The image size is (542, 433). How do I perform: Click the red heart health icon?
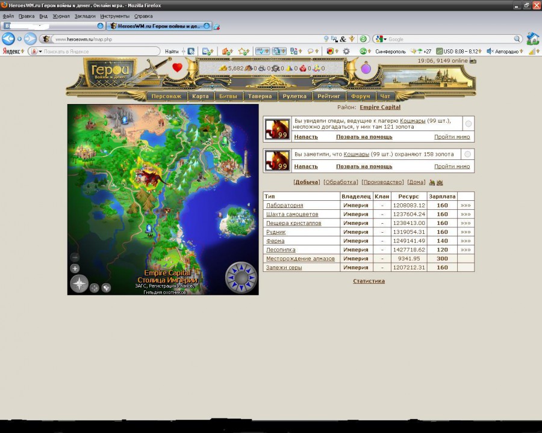tap(177, 68)
